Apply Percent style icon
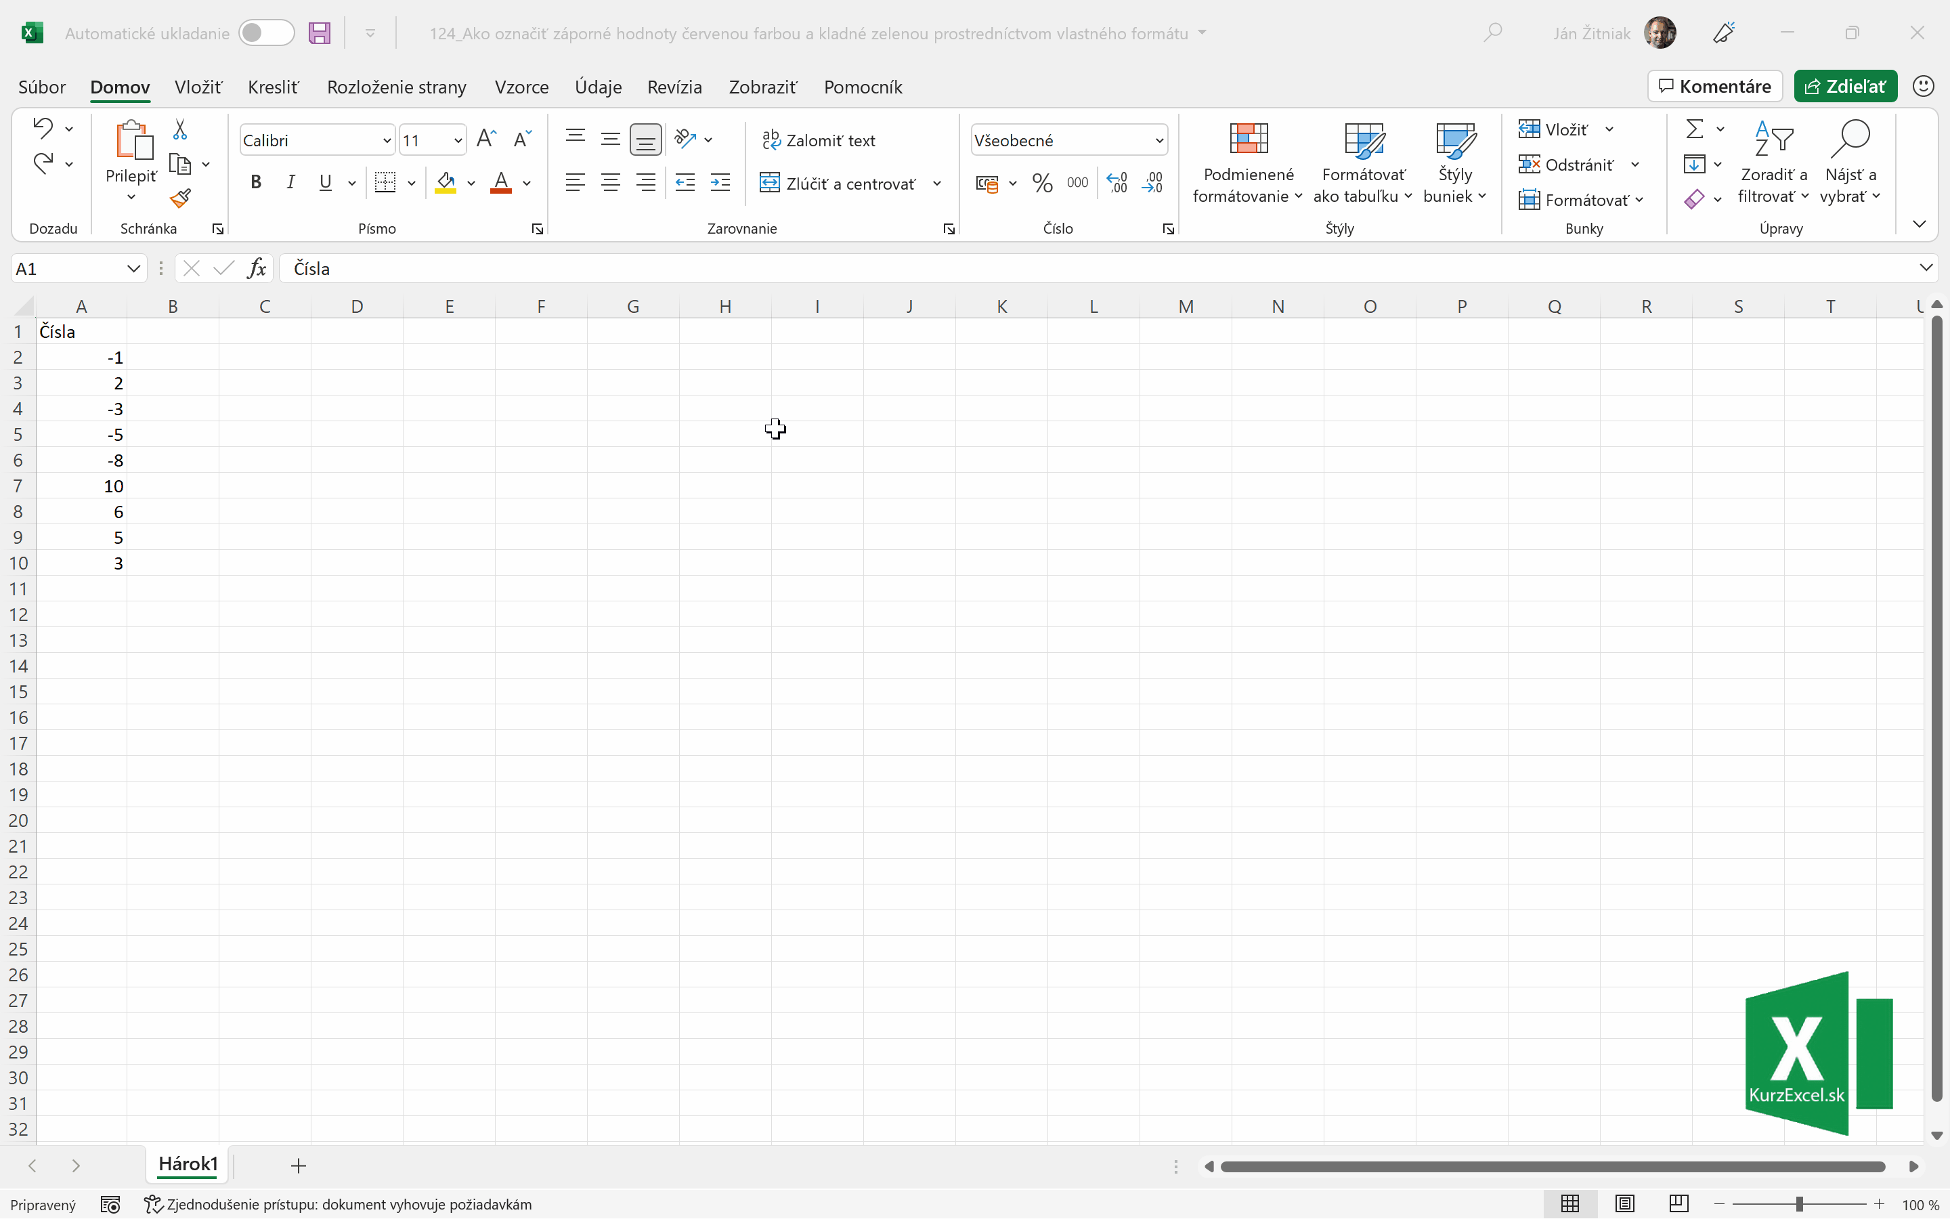 pos(1043,183)
